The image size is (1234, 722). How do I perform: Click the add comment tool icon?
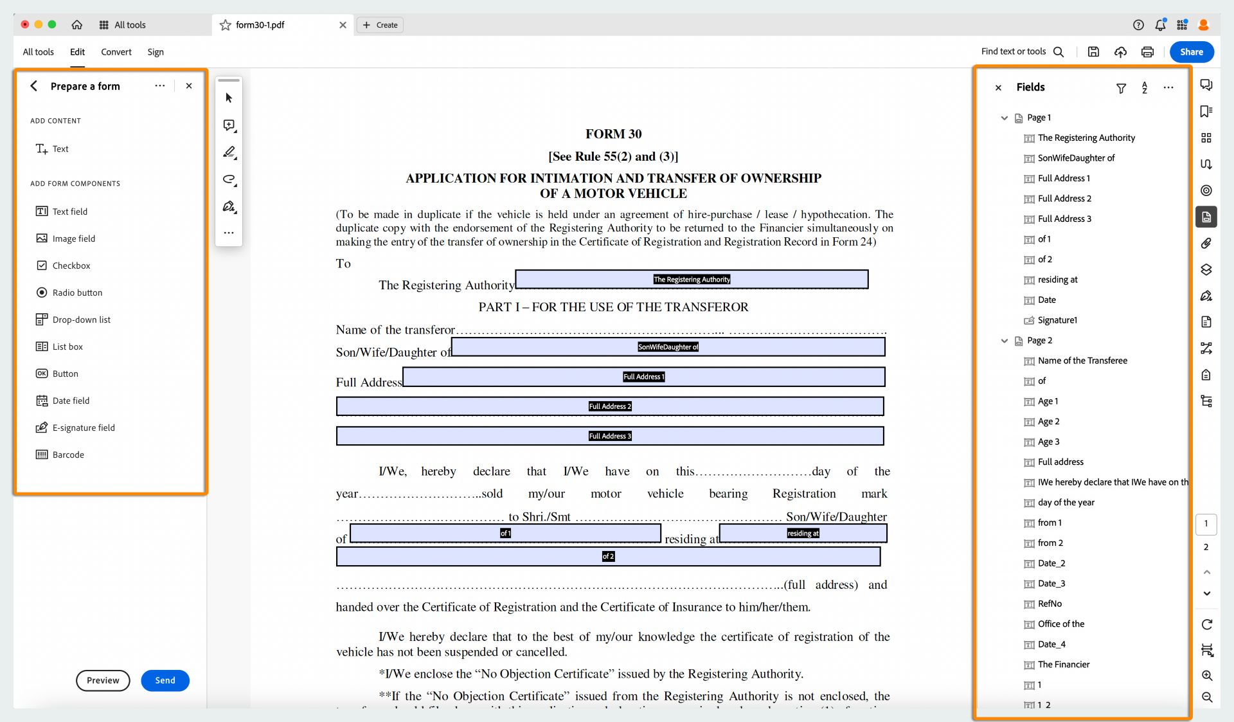pos(229,125)
